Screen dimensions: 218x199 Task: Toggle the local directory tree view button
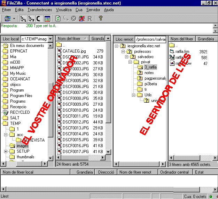[23, 18]
